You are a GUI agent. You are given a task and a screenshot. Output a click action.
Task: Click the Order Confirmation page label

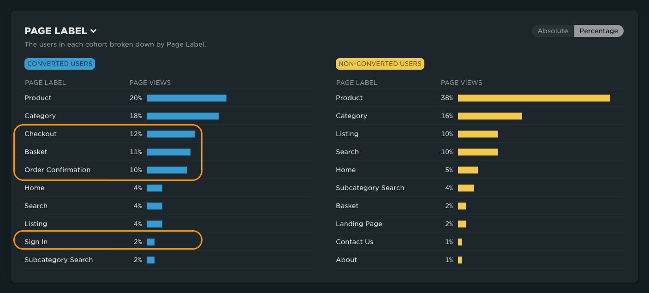[57, 170]
